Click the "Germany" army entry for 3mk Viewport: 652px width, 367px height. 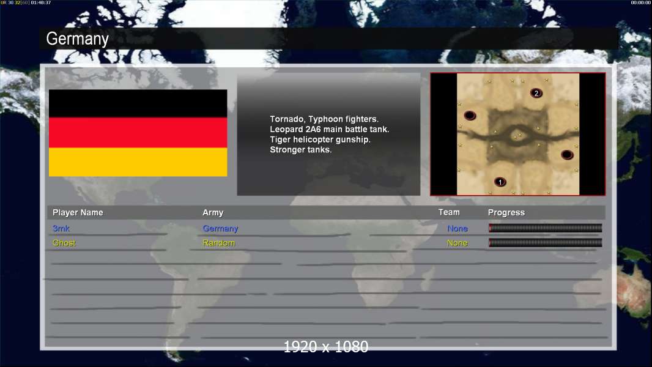(220, 228)
